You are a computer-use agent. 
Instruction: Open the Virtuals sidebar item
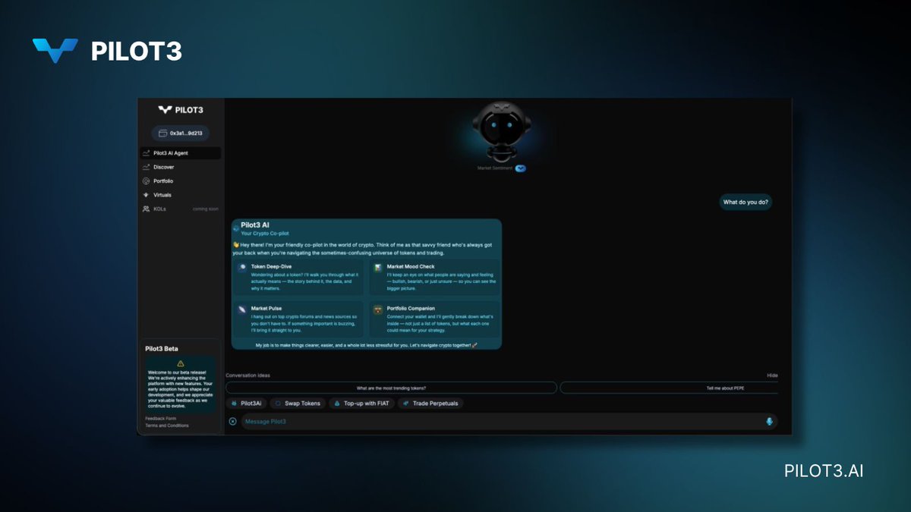pos(181,195)
